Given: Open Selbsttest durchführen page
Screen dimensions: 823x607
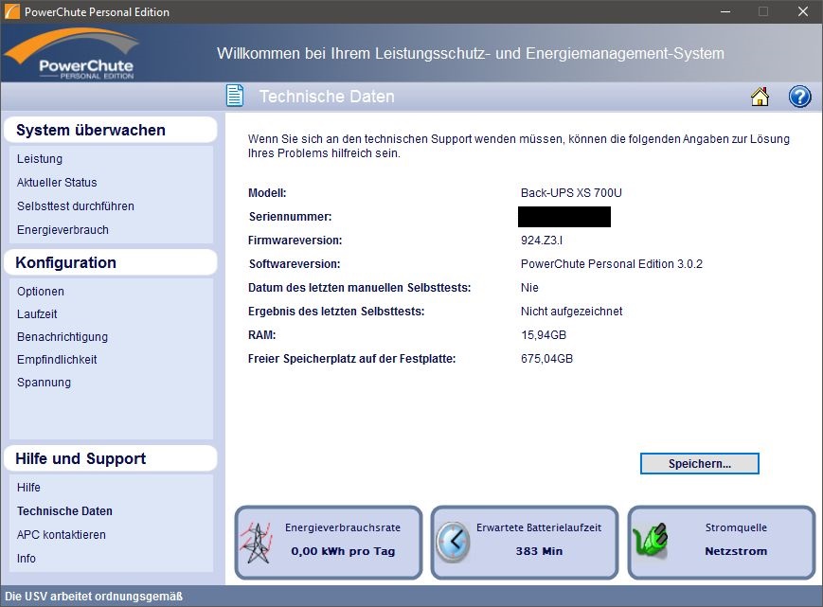Looking at the screenshot, I should pyautogui.click(x=76, y=206).
